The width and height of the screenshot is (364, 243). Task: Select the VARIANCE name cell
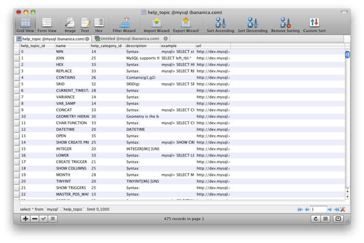tap(72, 97)
